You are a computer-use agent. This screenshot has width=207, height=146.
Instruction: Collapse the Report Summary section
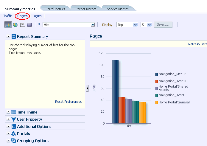[8, 36]
